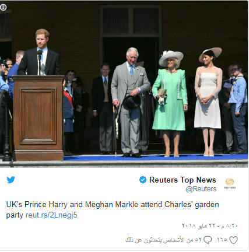The width and height of the screenshot is (249, 252).
Task: Click the tweet timestamp dated 2018
Action: (x=210, y=226)
